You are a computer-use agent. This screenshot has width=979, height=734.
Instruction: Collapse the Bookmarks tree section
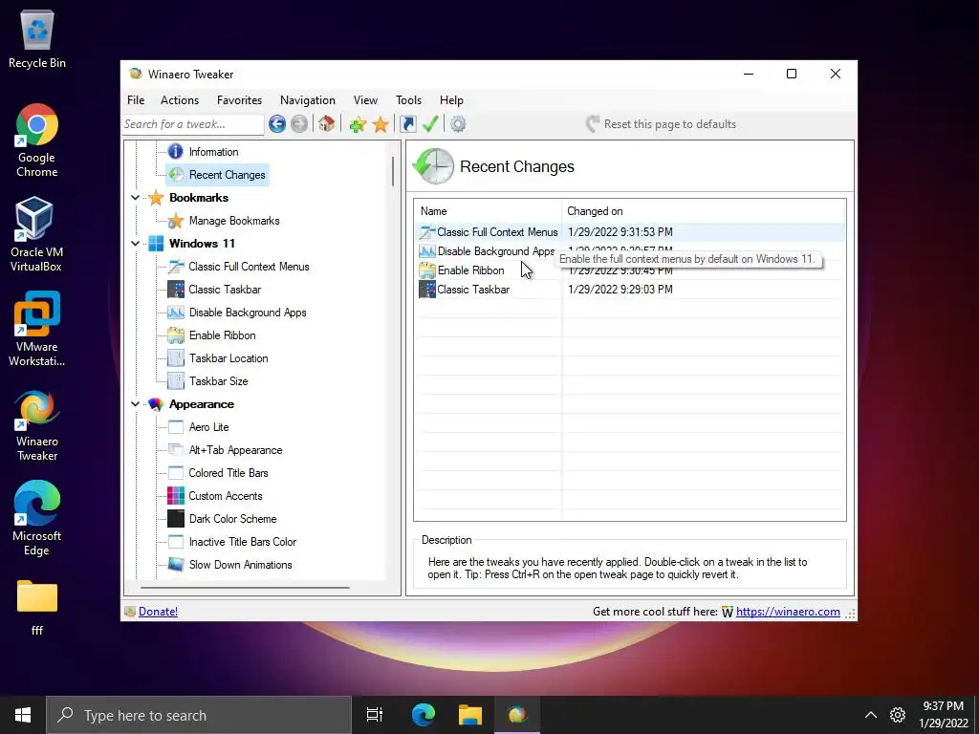[x=136, y=198]
